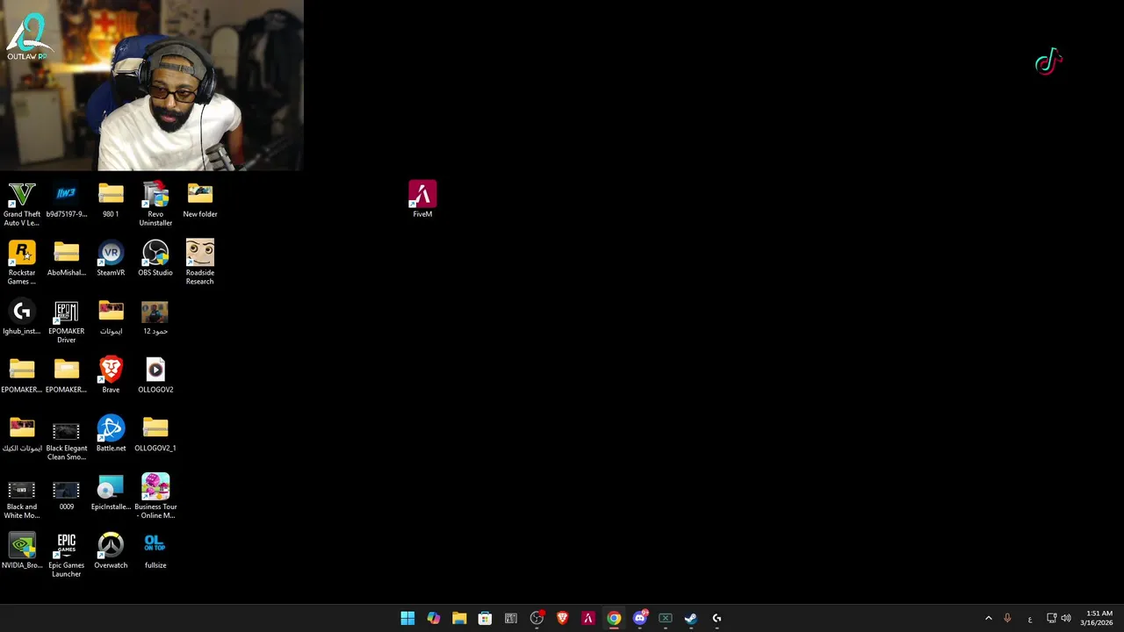Screen dimensions: 1124x632
Task: Select the folder named 980 1
Action: [111, 200]
